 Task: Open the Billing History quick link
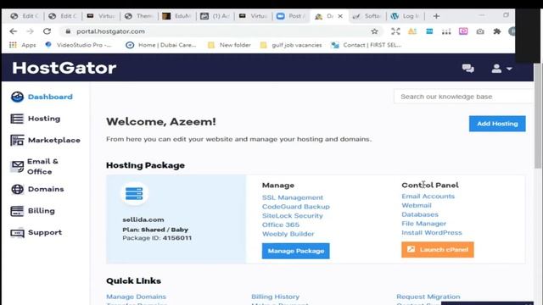pyautogui.click(x=275, y=297)
